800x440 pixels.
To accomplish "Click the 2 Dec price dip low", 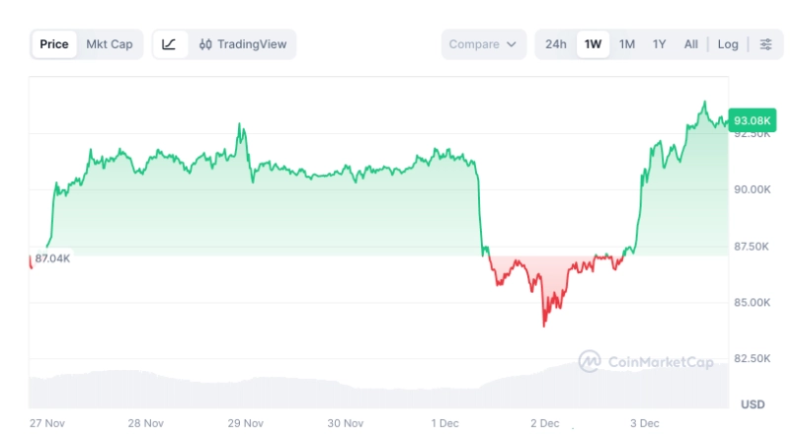I will 544,325.
